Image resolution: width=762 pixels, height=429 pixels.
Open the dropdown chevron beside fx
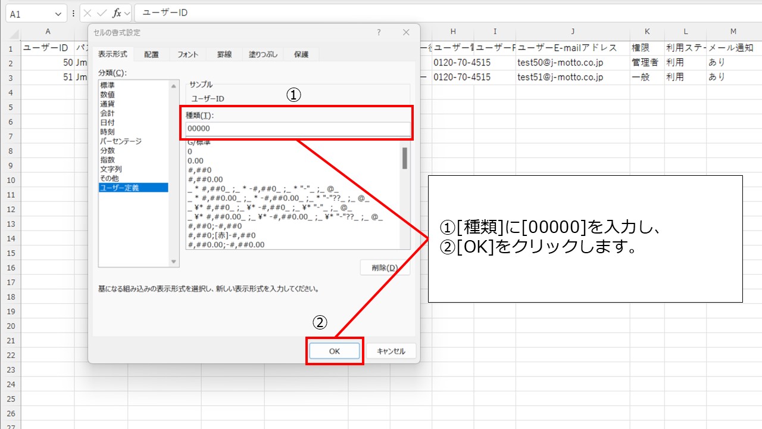[x=127, y=13]
